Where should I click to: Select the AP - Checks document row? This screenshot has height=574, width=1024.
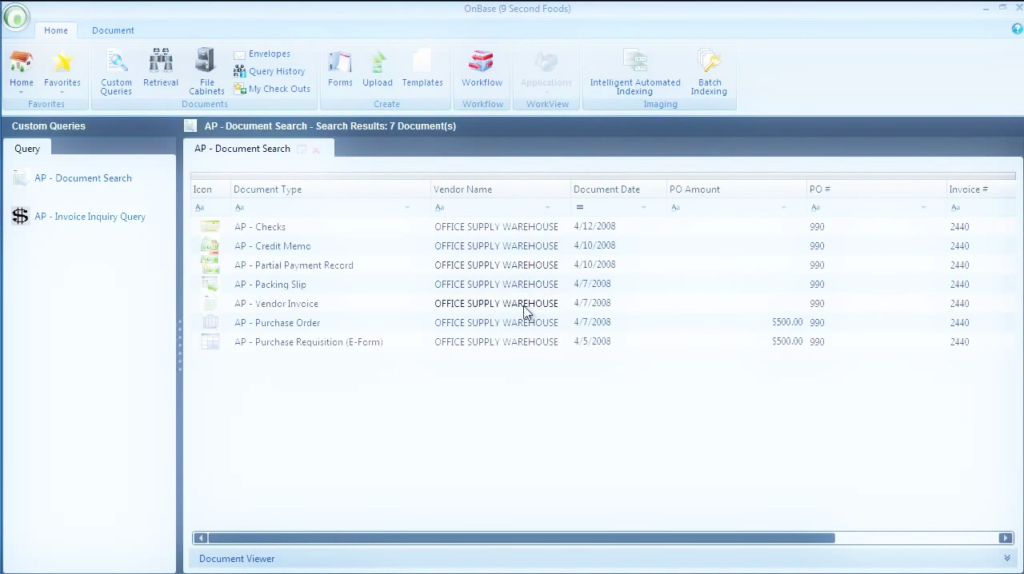point(603,227)
